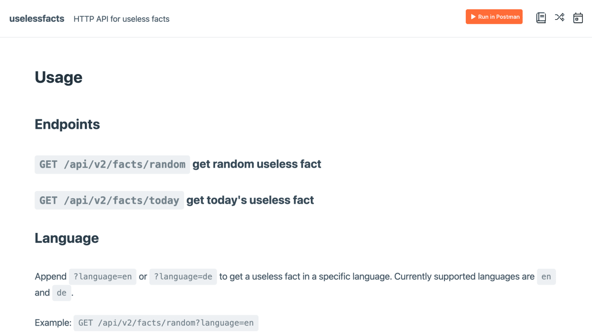592x333 pixels.
Task: Open the documentation book icon
Action: (541, 18)
